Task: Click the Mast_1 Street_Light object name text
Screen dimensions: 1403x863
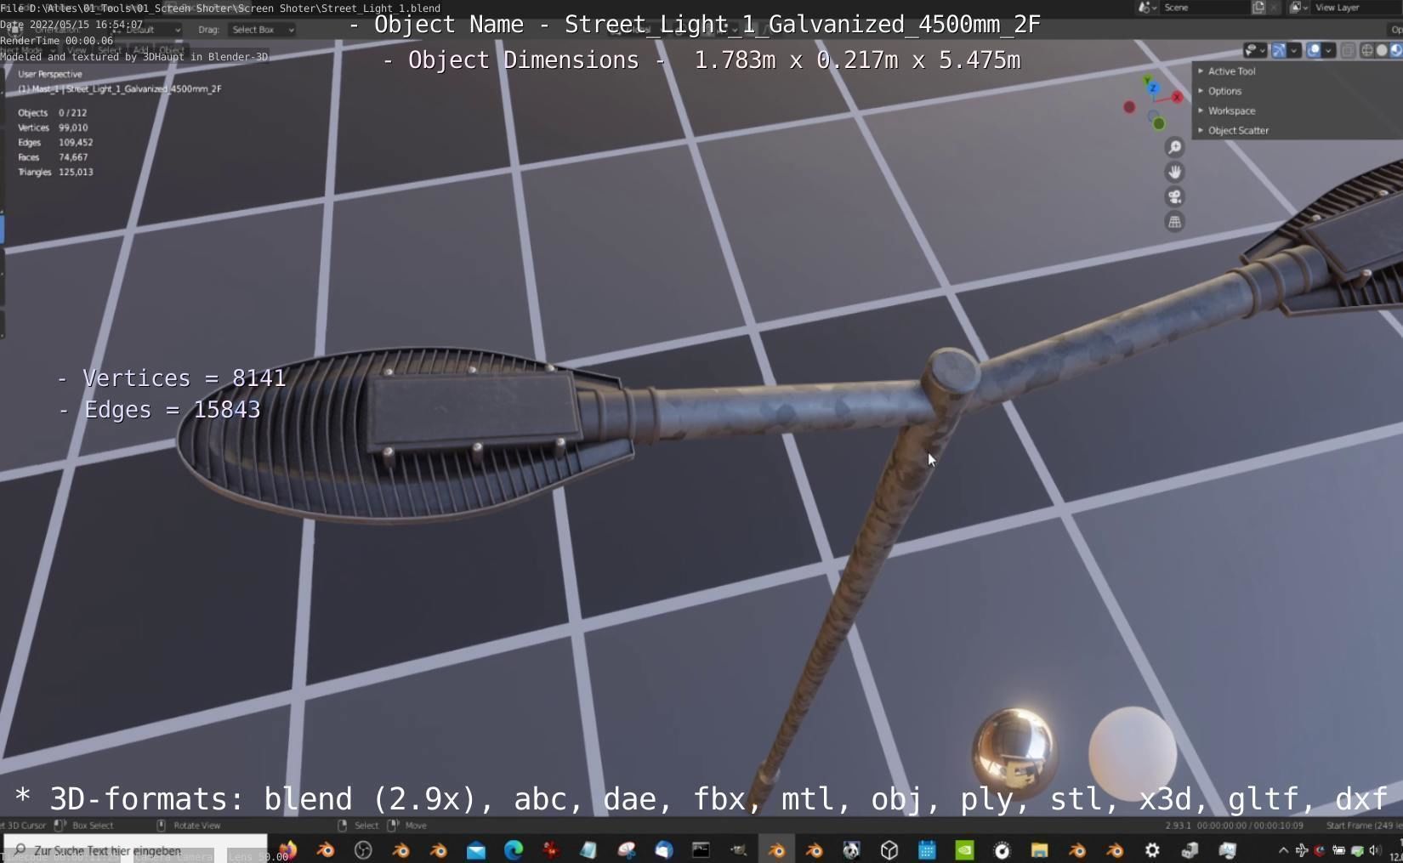Action: pyautogui.click(x=120, y=88)
